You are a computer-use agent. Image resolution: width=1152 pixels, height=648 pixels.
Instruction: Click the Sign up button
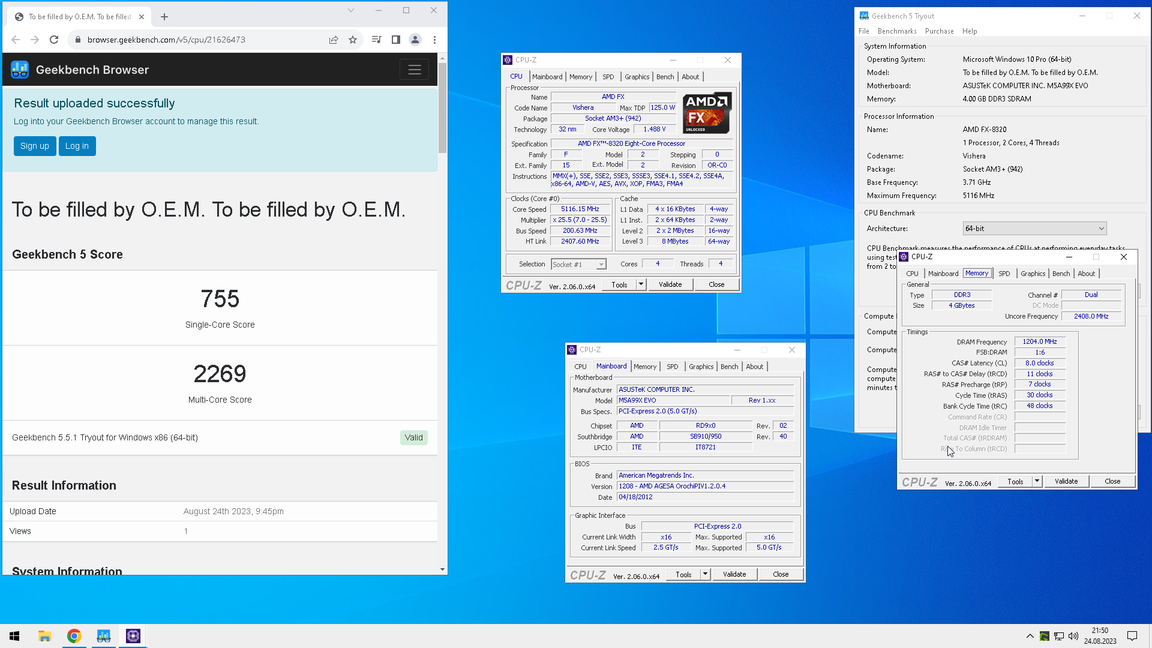pos(35,146)
